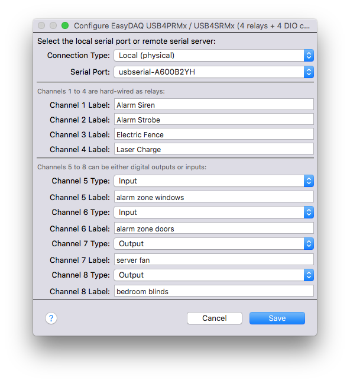The image size is (350, 383).
Task: Open the Serial Port dropdown
Action: [x=213, y=72]
